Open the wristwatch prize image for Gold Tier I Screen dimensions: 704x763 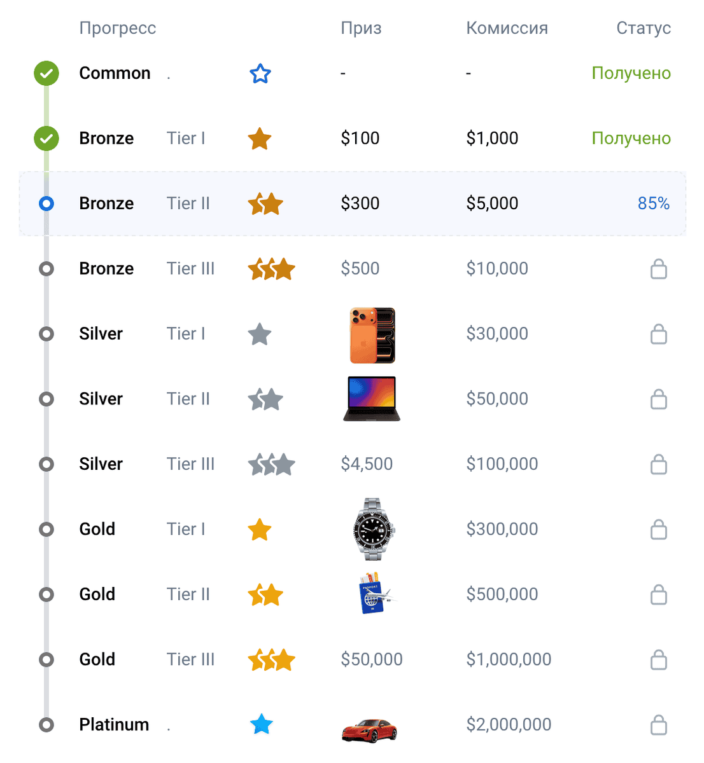(374, 529)
